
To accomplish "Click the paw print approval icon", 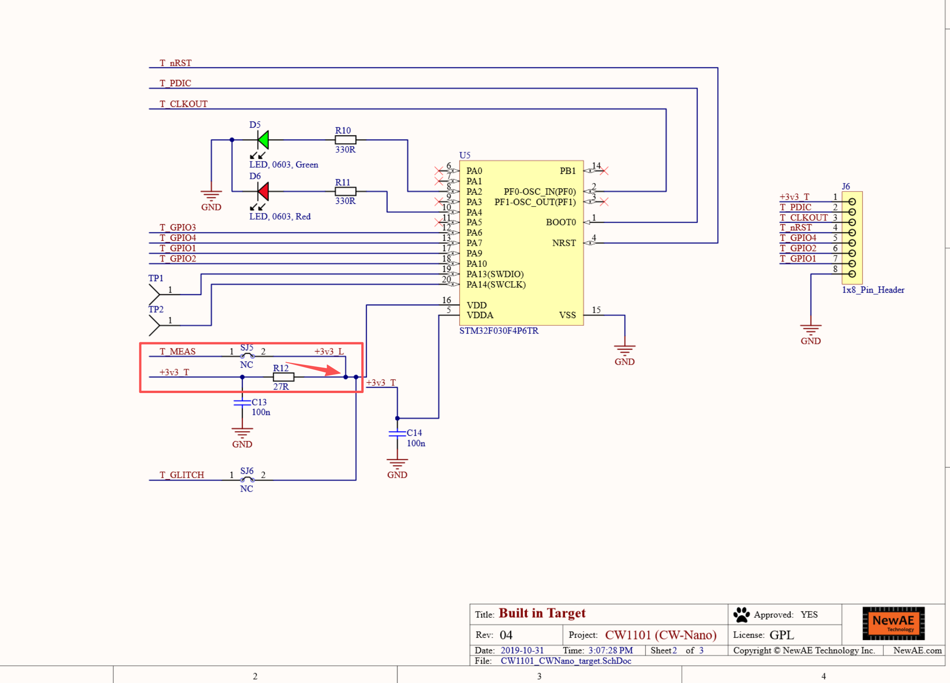I will (741, 615).
